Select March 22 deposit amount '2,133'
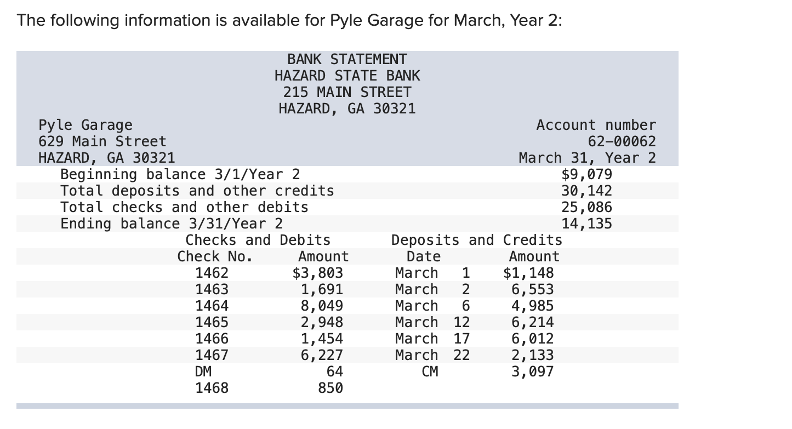The width and height of the screenshot is (792, 429). click(x=533, y=355)
